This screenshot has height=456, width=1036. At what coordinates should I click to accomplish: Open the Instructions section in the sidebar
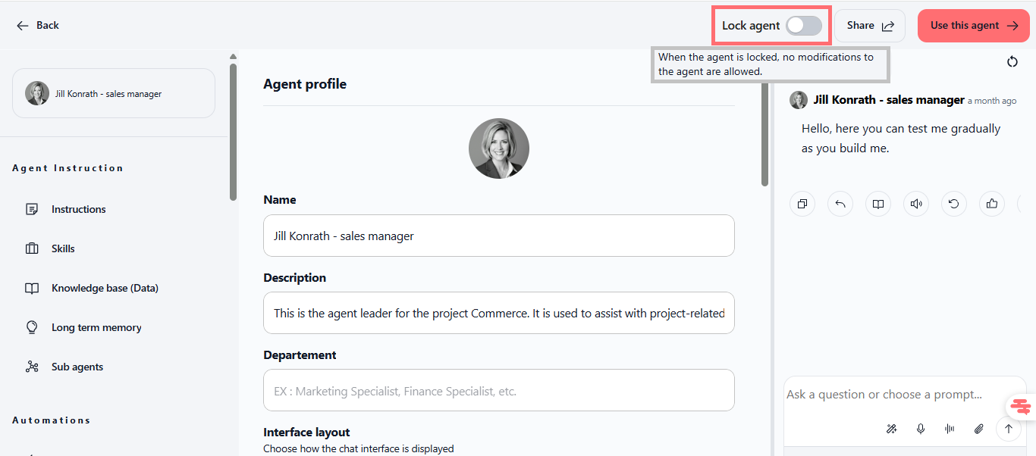pyautogui.click(x=78, y=209)
